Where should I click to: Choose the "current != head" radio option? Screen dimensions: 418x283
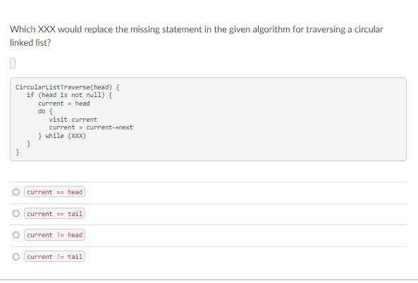point(16,235)
